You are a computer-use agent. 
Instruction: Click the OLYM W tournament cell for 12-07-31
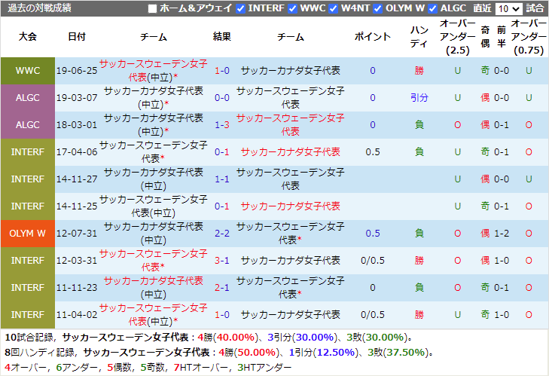[28, 234]
